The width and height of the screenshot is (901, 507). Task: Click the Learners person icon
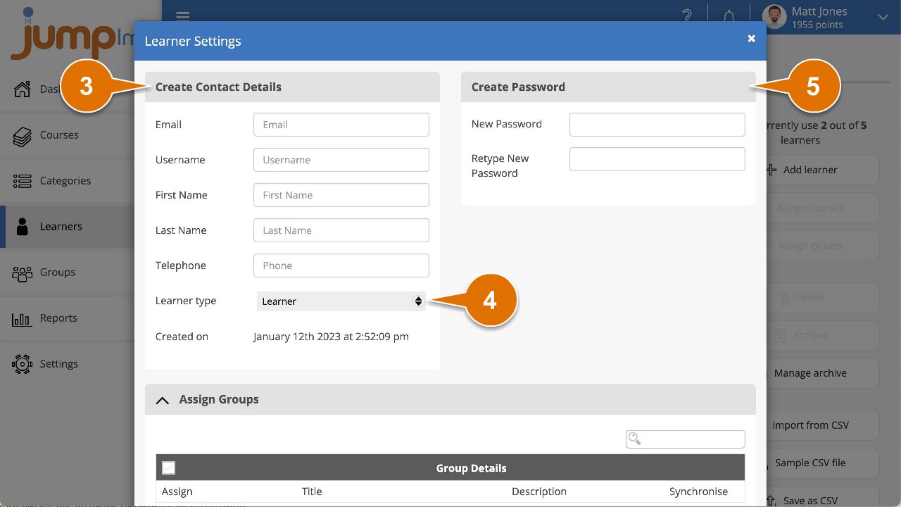pos(23,226)
